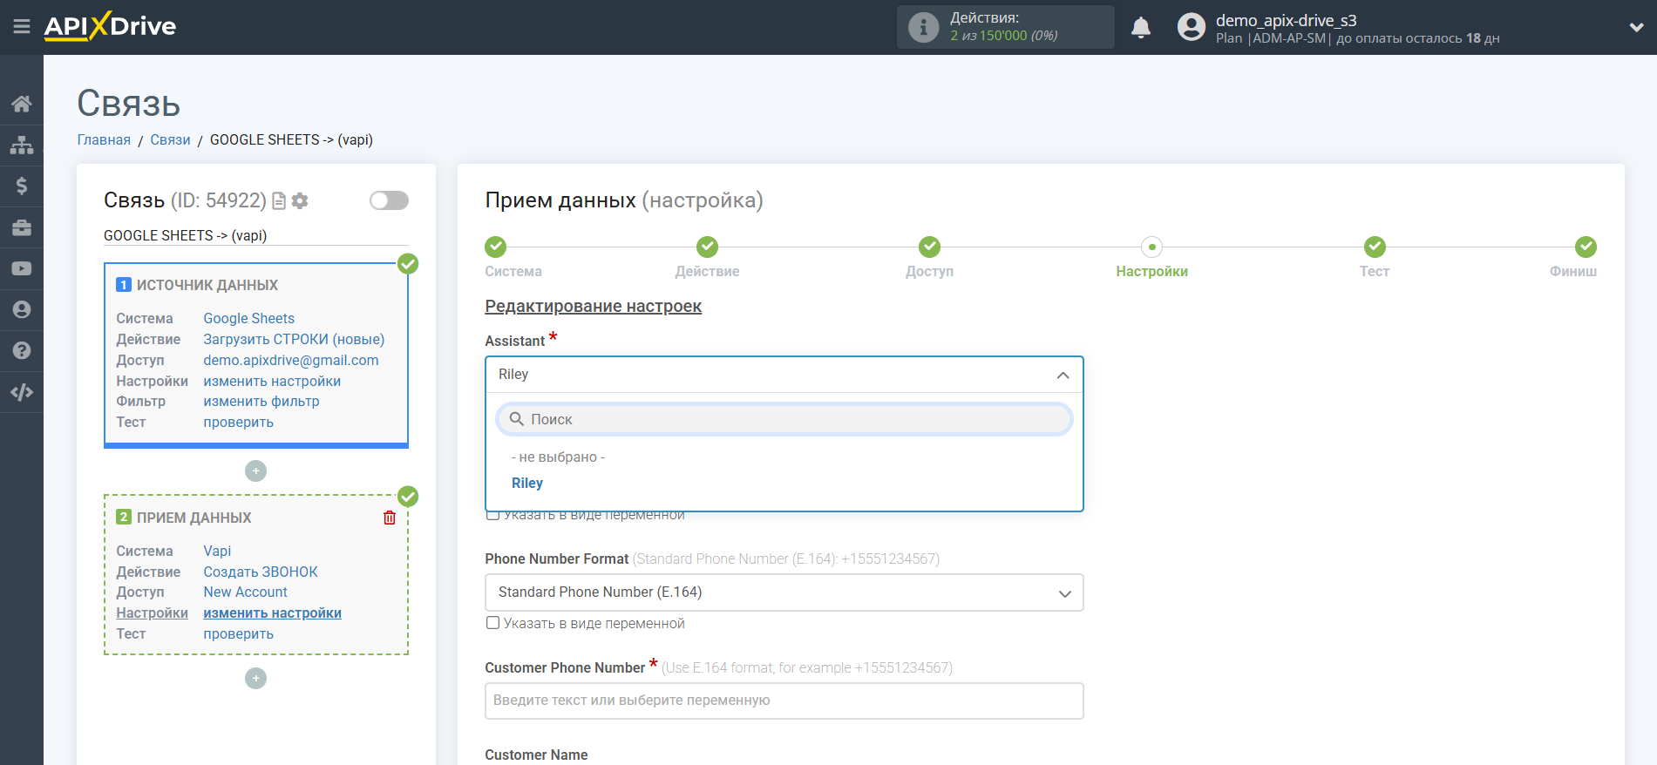
Task: Click destination 'изменить настройки' link
Action: [x=272, y=613]
